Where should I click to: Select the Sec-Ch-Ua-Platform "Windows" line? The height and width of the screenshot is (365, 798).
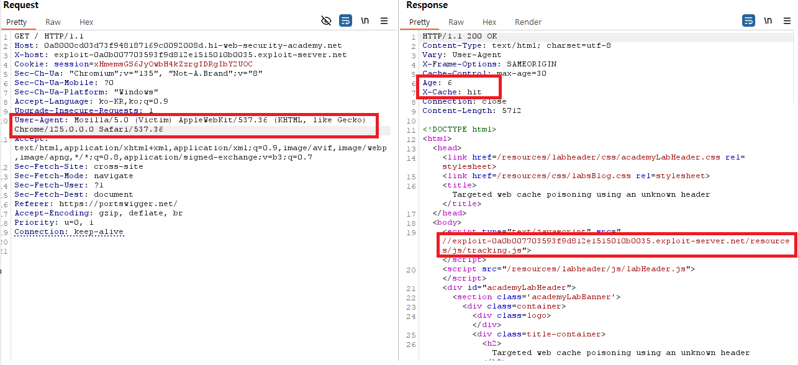pyautogui.click(x=86, y=92)
